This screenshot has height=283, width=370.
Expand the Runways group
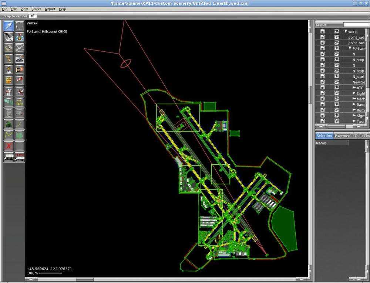[354, 110]
